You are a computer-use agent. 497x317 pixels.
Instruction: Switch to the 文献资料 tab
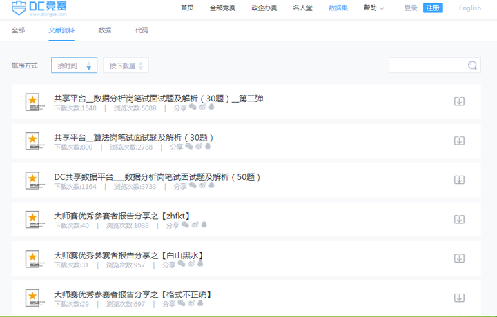click(61, 30)
